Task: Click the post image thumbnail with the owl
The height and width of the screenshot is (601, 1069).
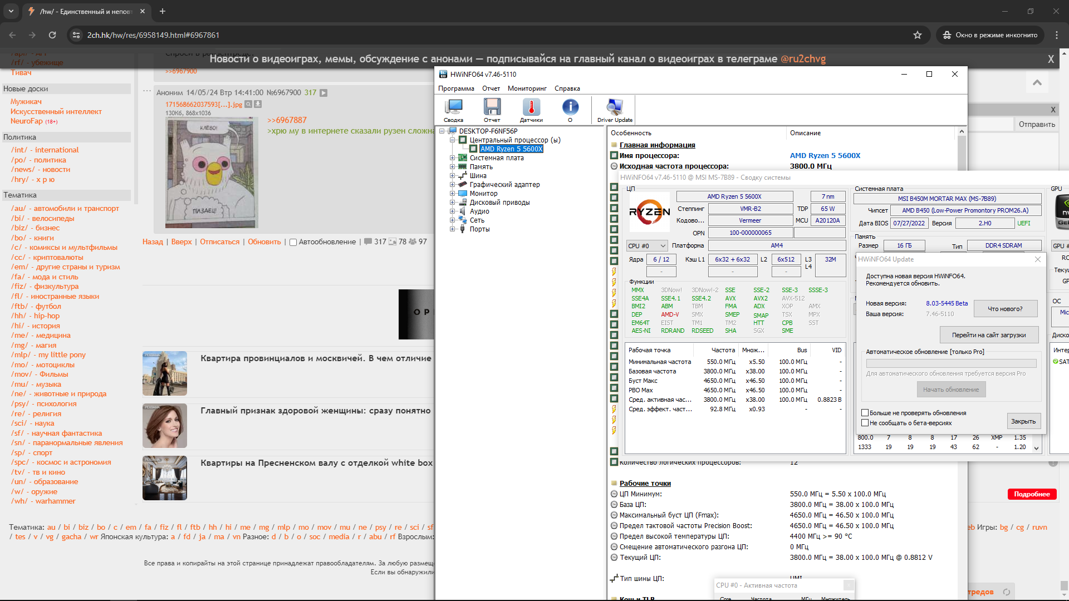Action: (x=212, y=174)
